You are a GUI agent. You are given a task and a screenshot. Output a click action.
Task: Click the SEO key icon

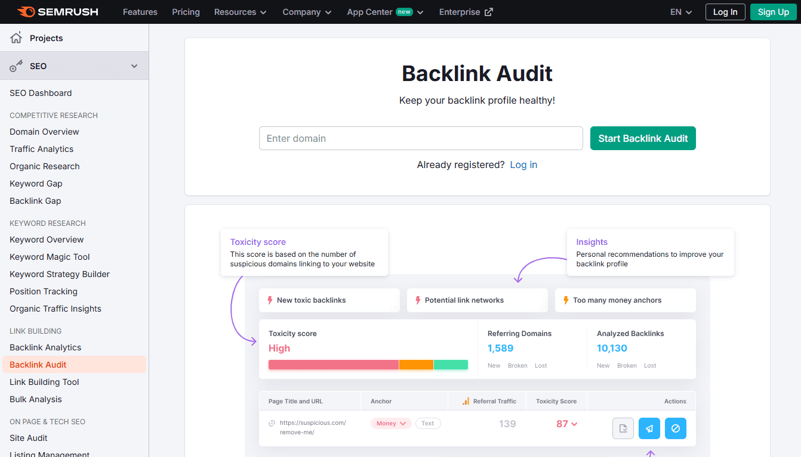16,66
